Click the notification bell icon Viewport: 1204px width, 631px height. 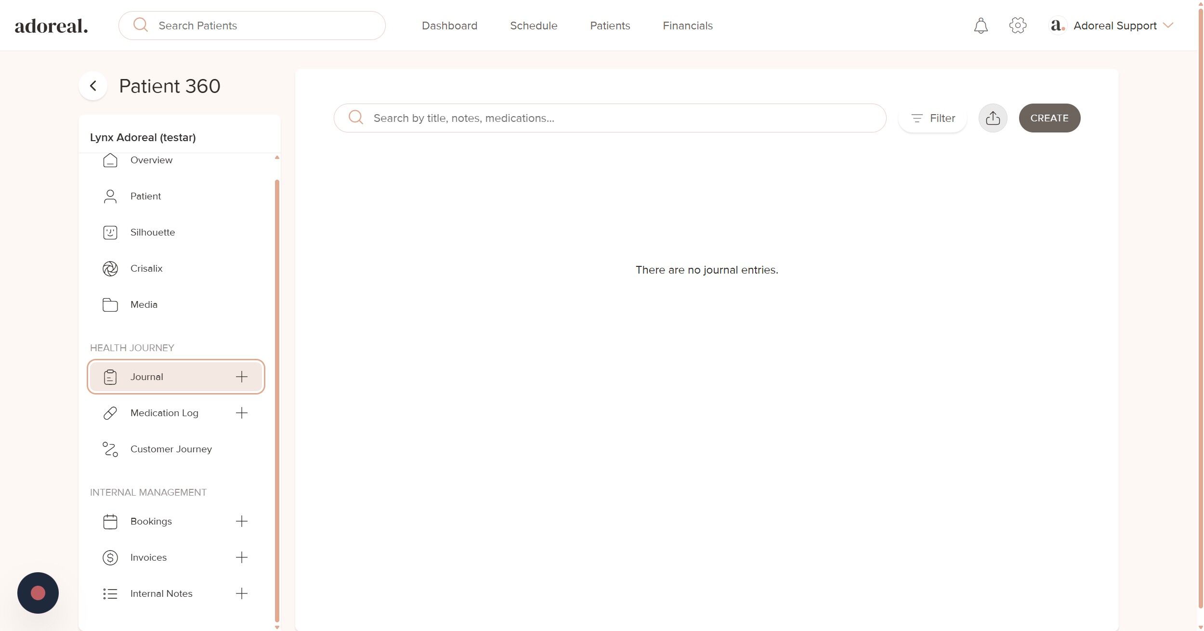pos(981,26)
